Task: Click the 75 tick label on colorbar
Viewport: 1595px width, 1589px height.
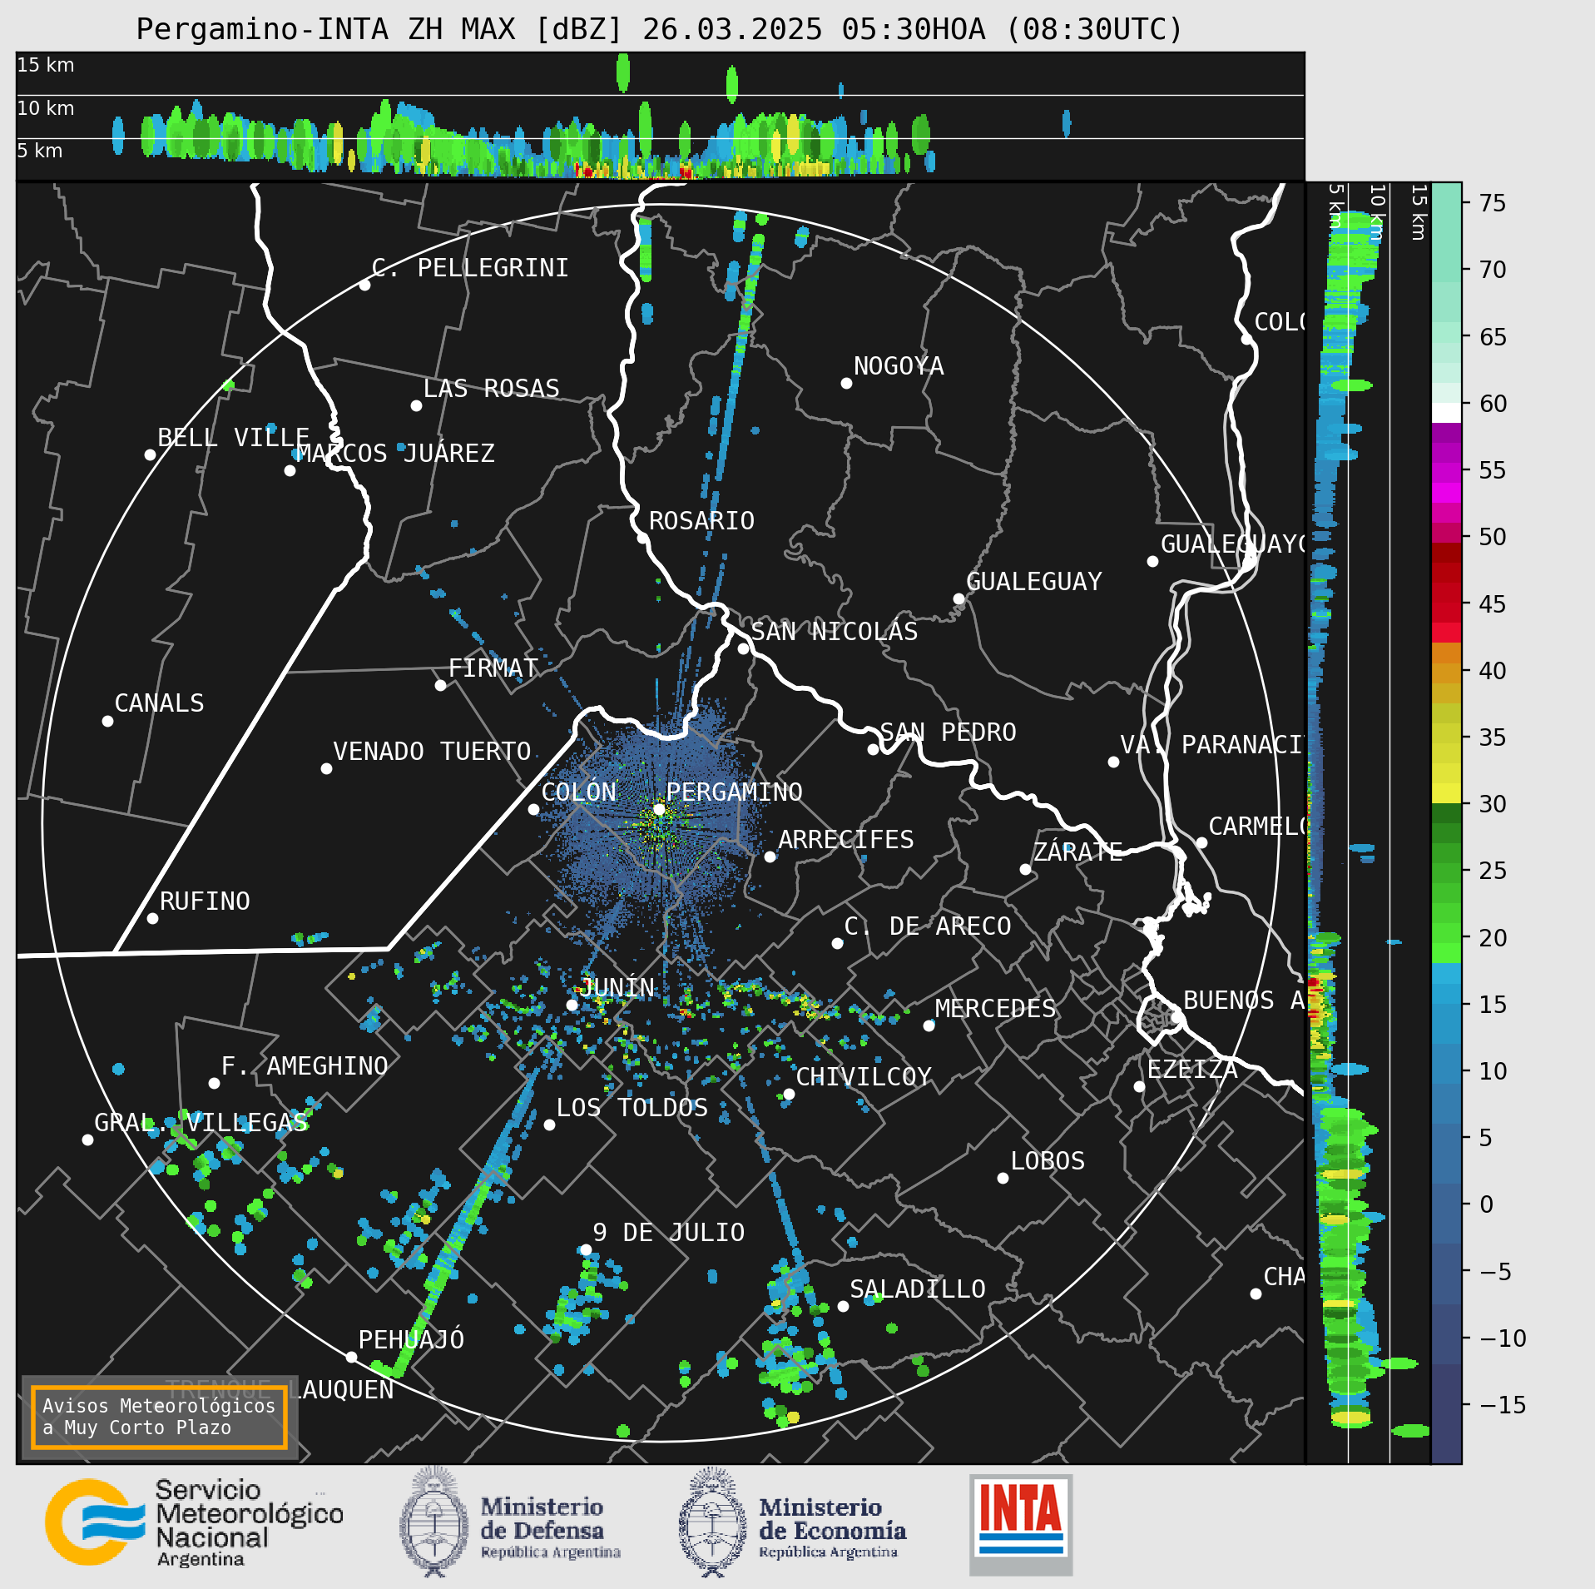Action: (1493, 203)
